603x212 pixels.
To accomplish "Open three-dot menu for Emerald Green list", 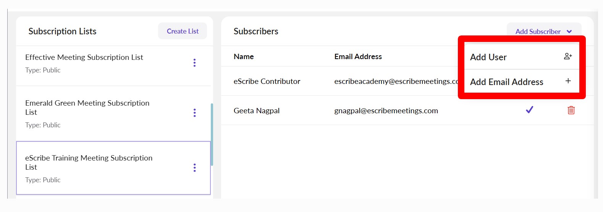I will click(x=194, y=112).
